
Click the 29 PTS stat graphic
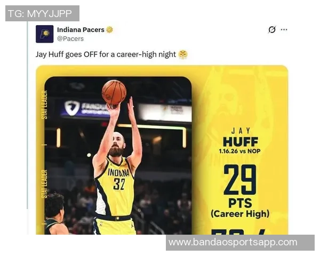[x=240, y=186]
